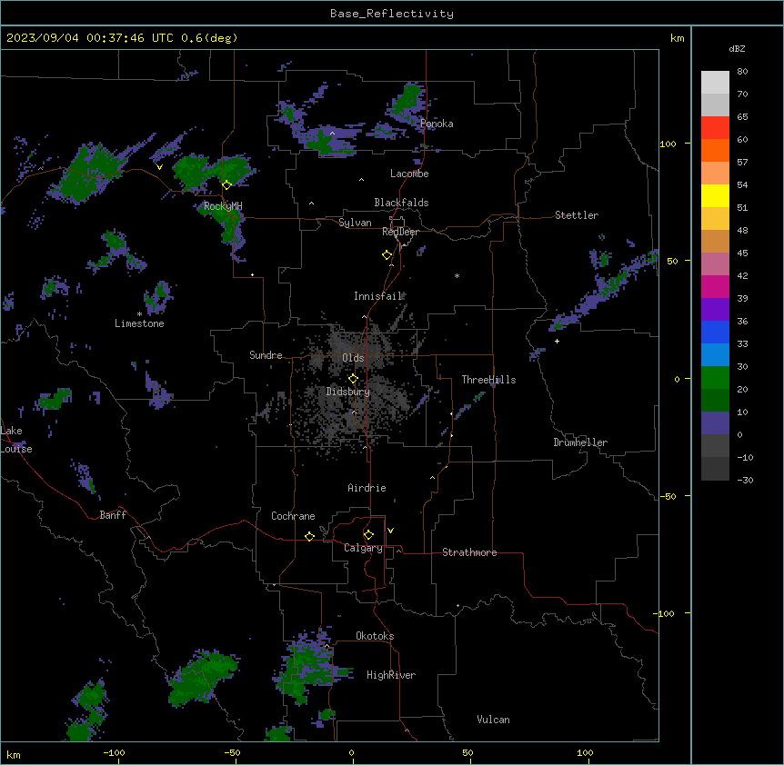Click the -50 tick on the bottom axis
784x765 pixels.
(232, 752)
